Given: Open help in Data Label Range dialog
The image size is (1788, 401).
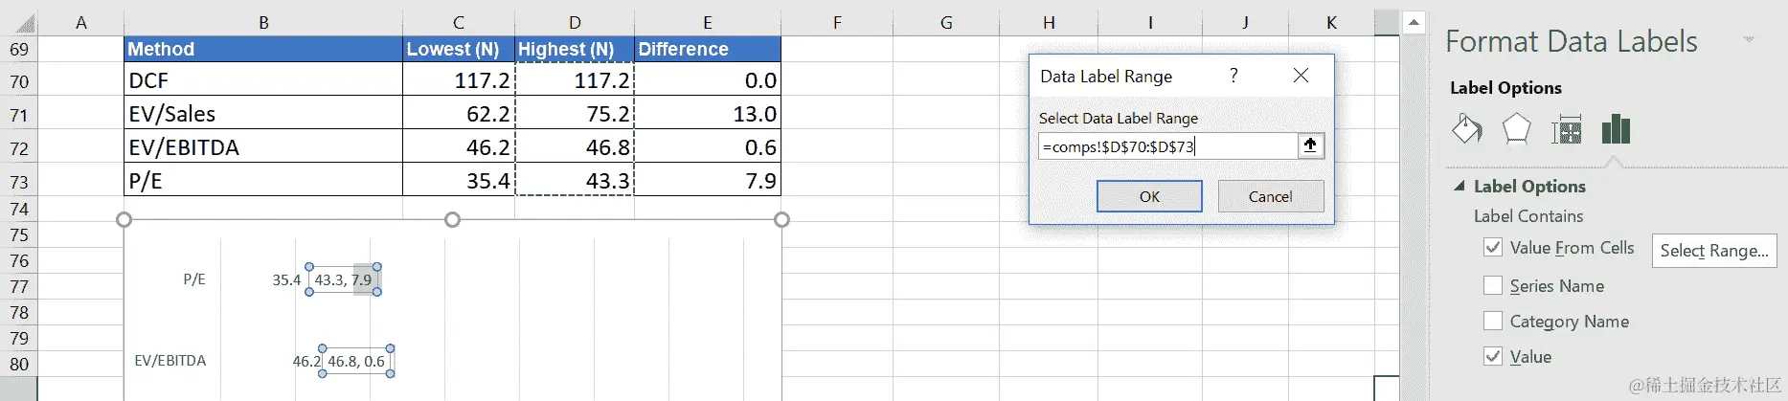Looking at the screenshot, I should 1233,76.
